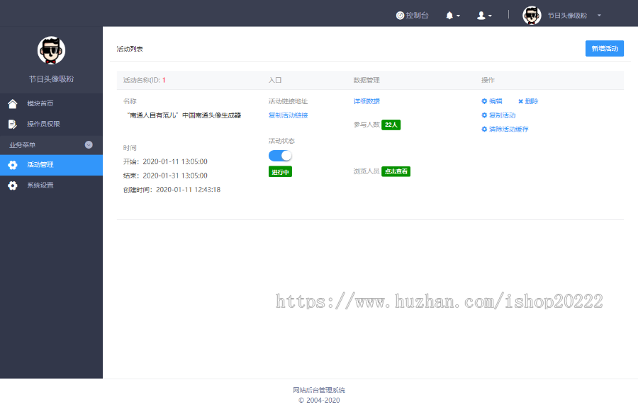Click the gear icon beside 复制活动
The height and width of the screenshot is (412, 638).
484,115
